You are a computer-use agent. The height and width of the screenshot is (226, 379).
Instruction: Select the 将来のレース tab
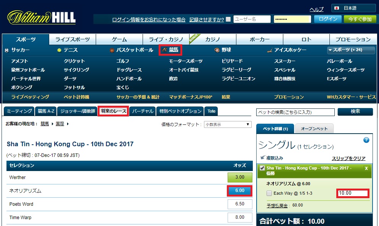[113, 111]
